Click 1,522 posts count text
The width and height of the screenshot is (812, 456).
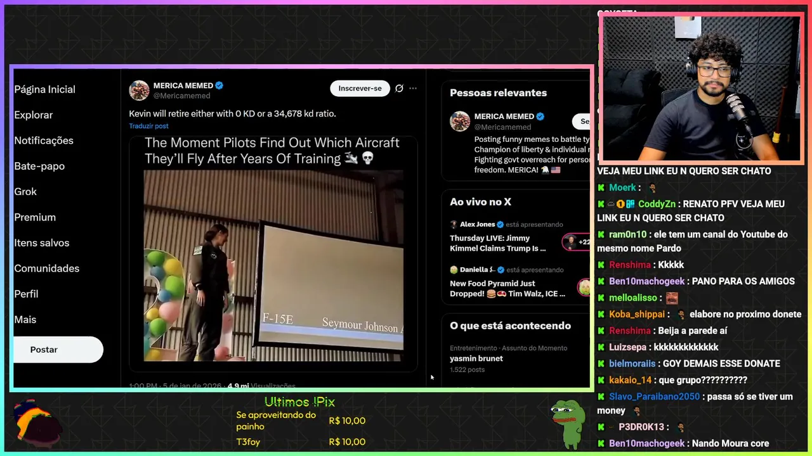pos(467,369)
